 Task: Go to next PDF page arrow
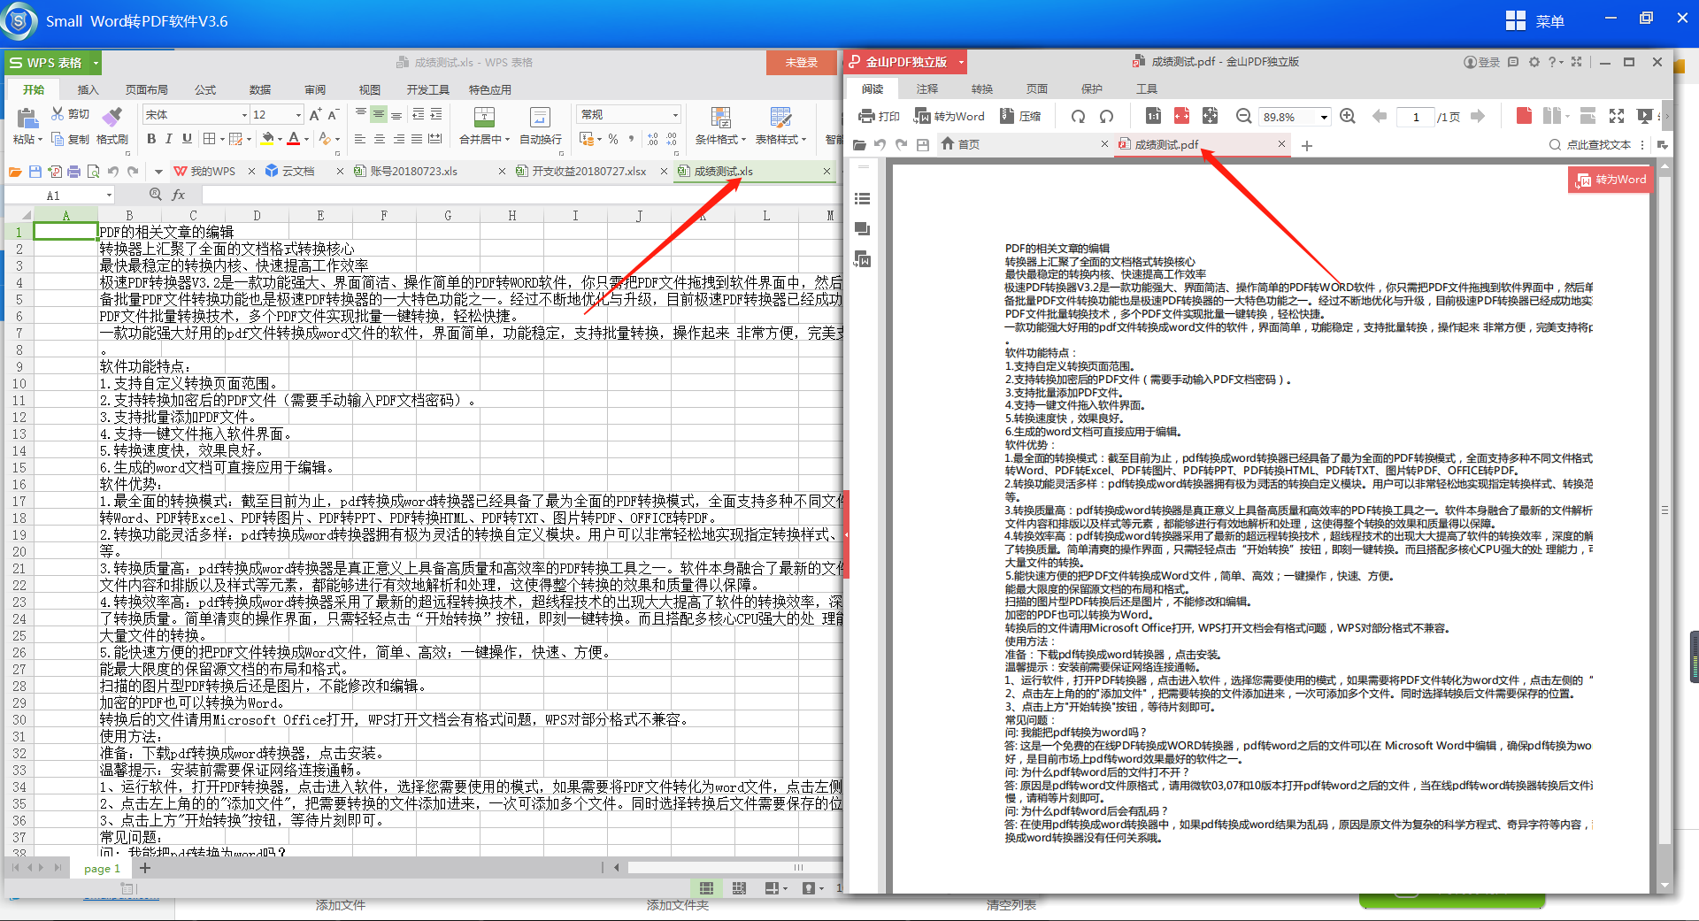pos(1478,116)
